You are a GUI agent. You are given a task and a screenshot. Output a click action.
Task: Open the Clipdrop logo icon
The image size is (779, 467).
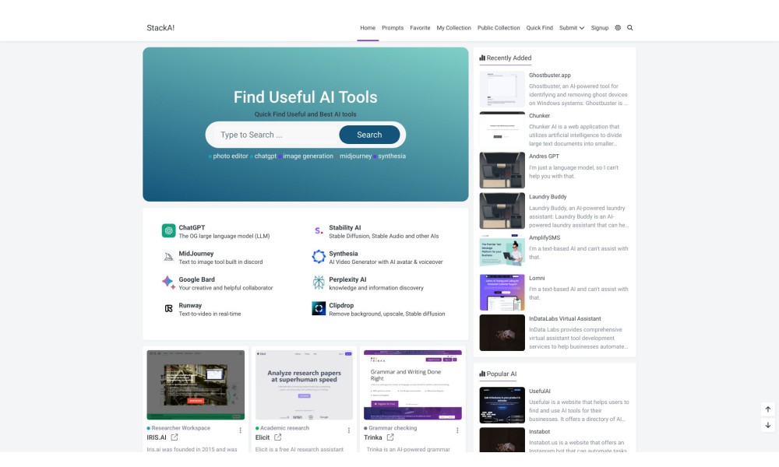coord(319,308)
